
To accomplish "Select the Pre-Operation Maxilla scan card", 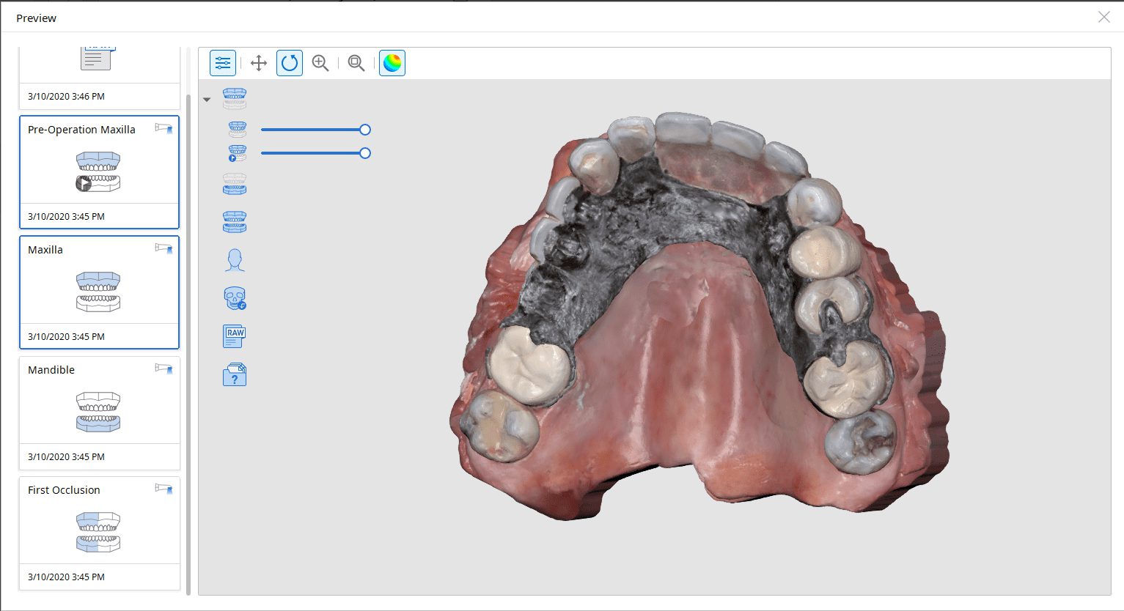I will click(99, 171).
